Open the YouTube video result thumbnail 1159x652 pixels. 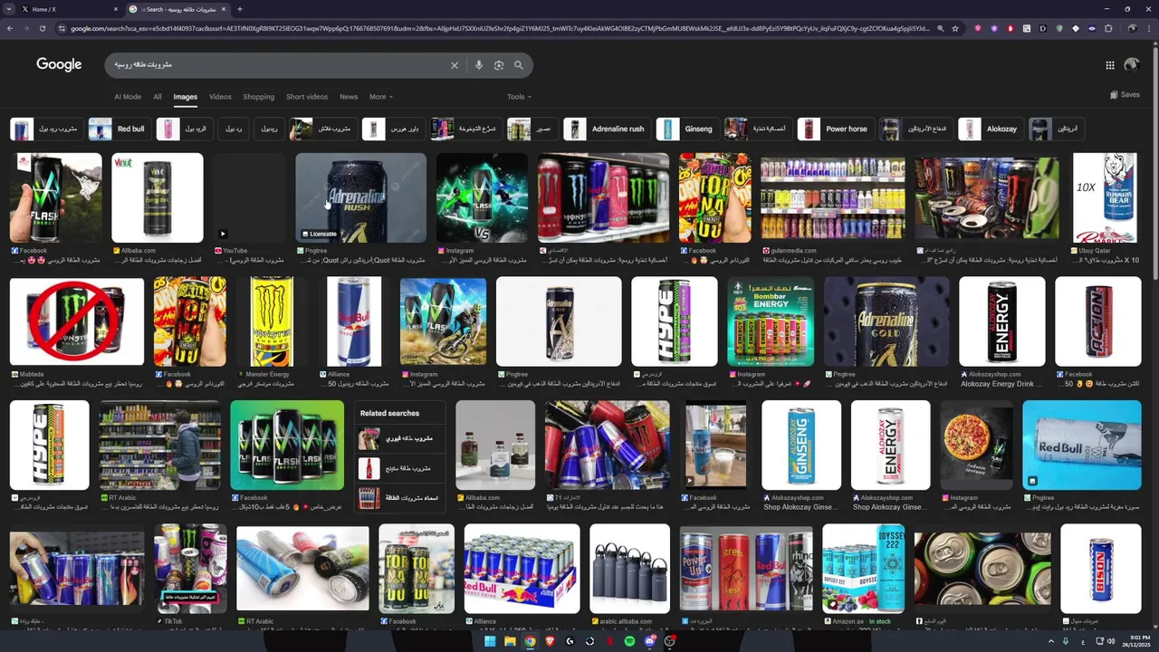(249, 197)
